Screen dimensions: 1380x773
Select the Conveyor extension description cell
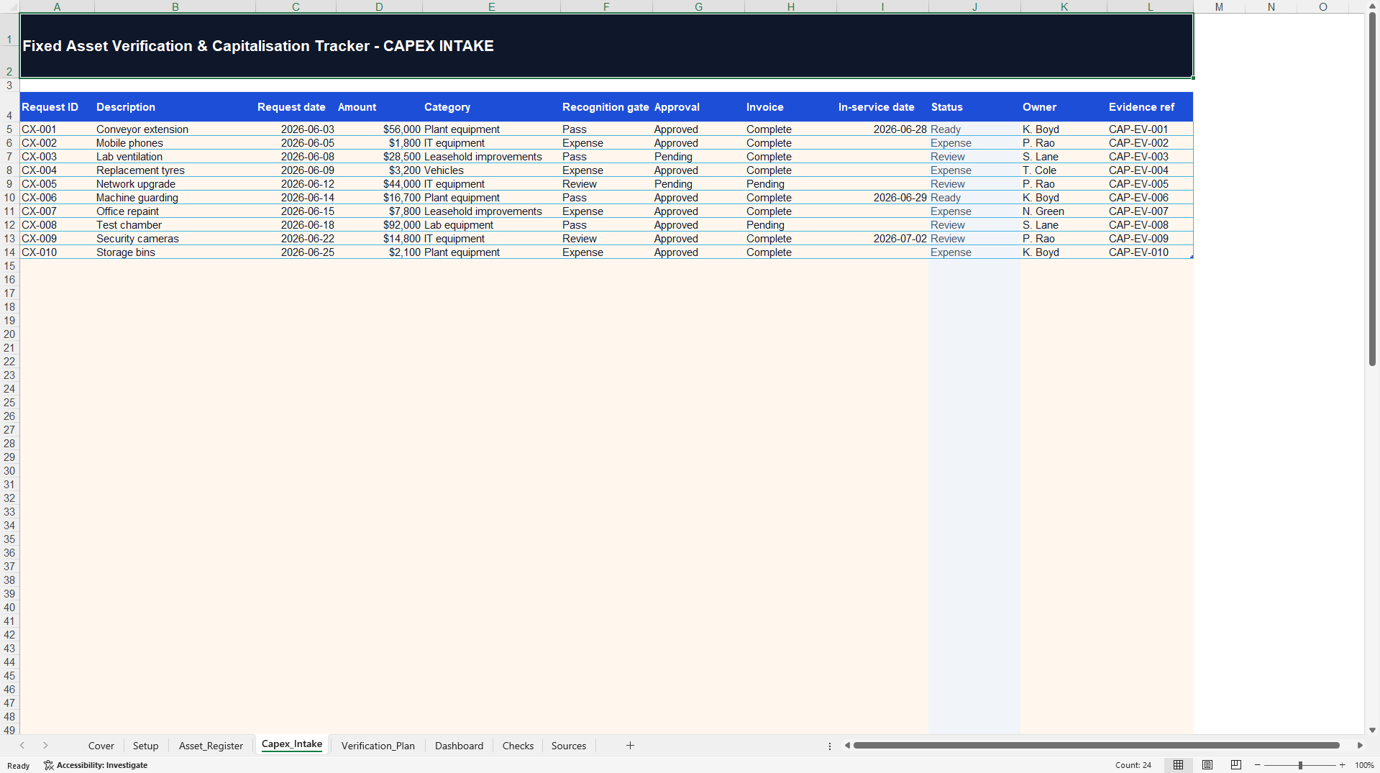(175, 129)
